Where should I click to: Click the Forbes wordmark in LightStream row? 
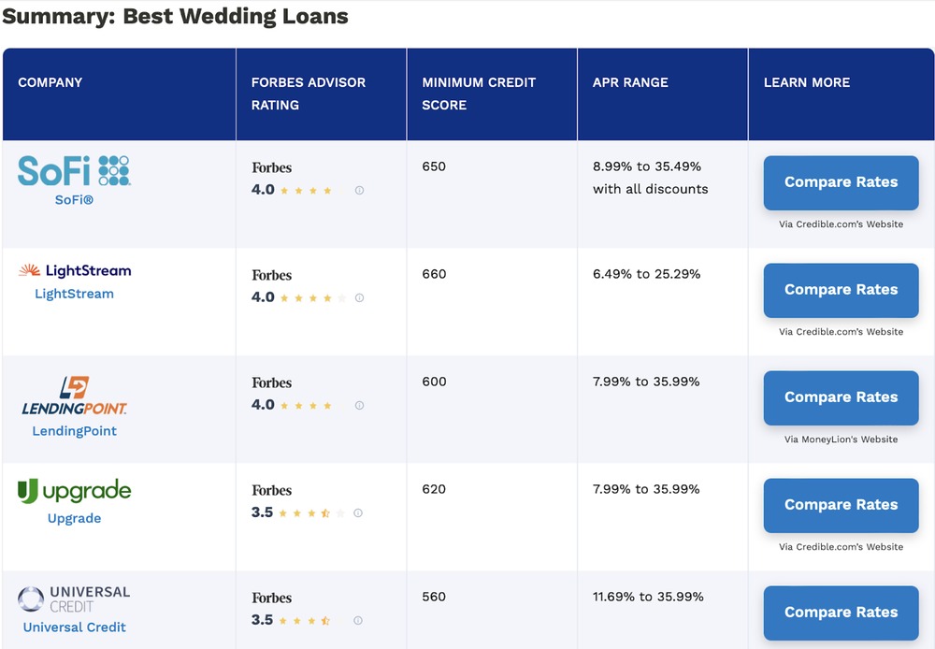[x=271, y=275]
